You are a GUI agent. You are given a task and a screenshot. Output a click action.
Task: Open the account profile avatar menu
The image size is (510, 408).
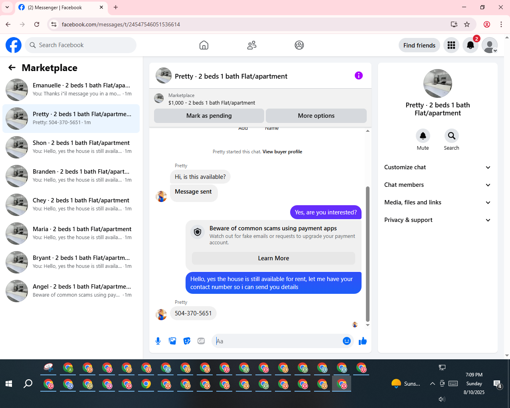point(490,45)
